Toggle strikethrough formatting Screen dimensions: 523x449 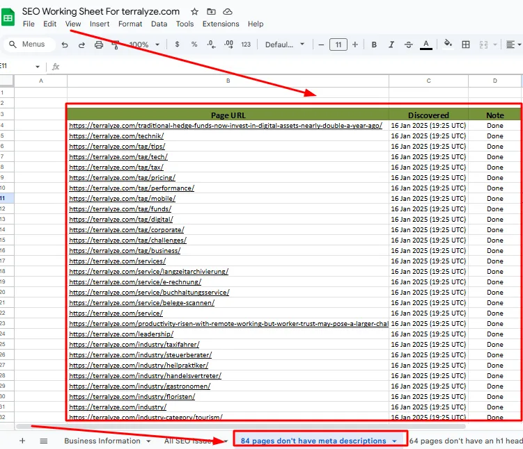point(409,44)
